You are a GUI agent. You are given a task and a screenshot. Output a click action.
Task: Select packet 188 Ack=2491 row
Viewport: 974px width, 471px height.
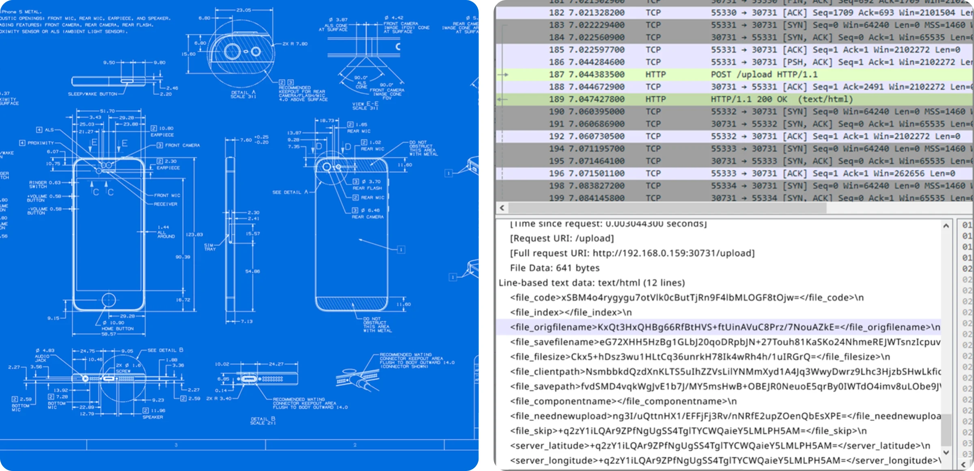click(735, 87)
